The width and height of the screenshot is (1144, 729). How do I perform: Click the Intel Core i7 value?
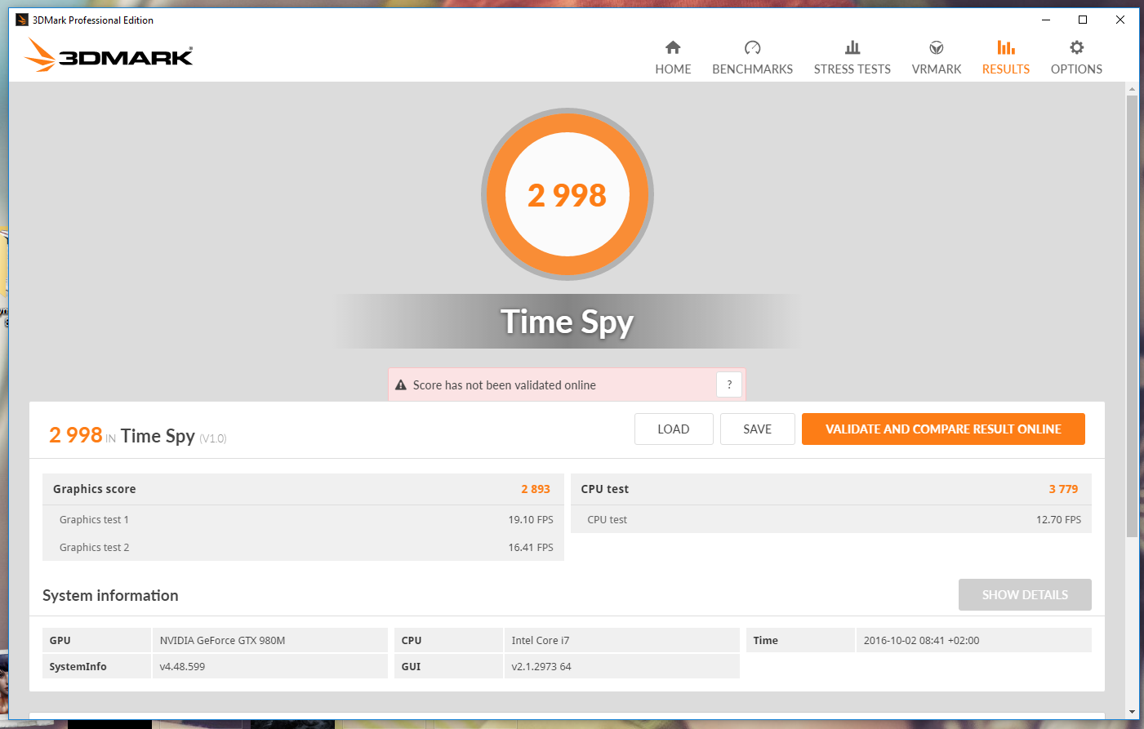pos(541,641)
